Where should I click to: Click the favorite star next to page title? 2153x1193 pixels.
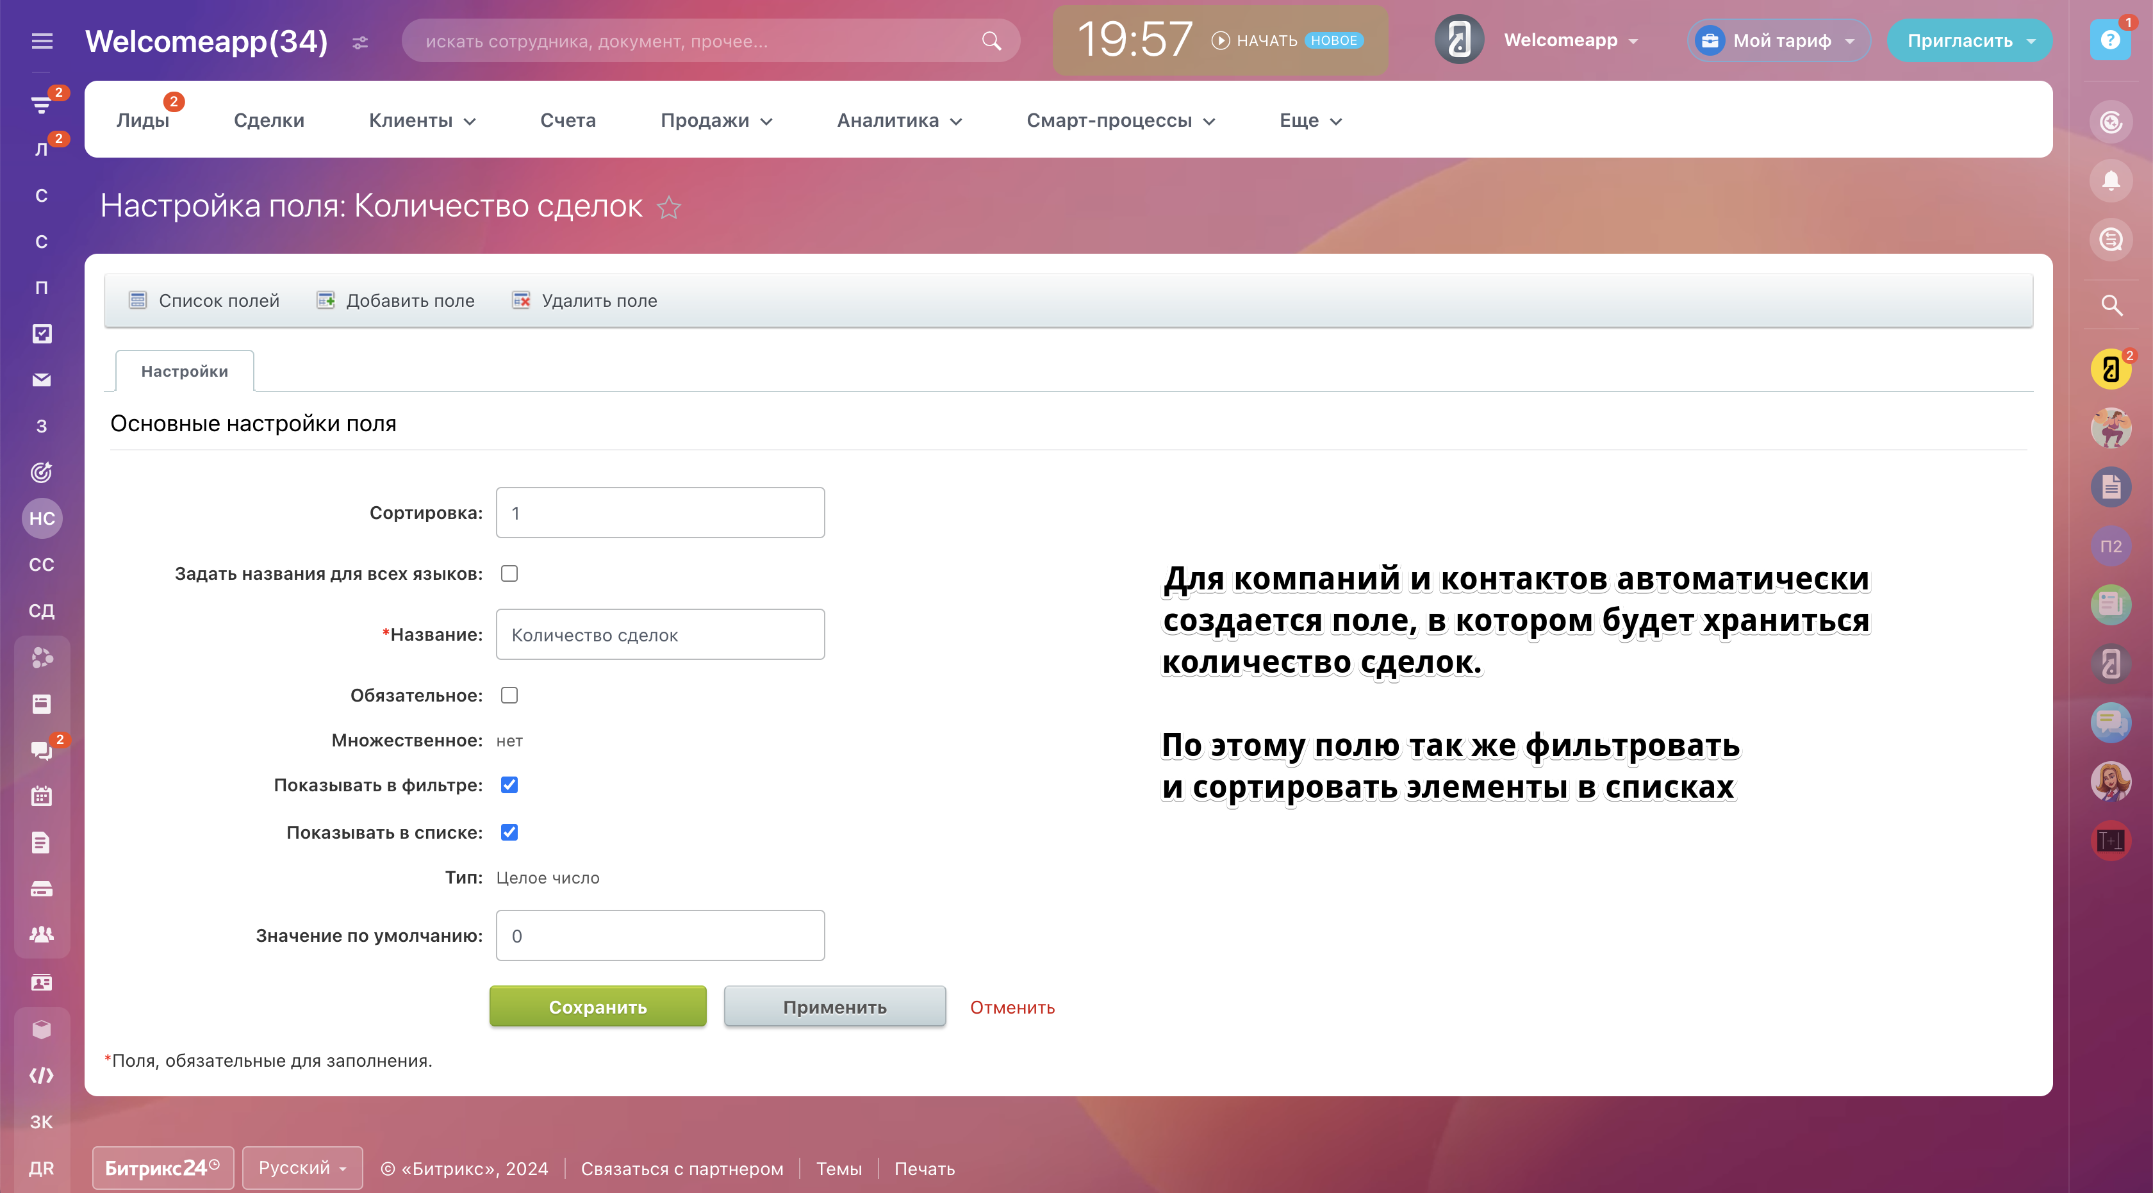pyautogui.click(x=668, y=207)
